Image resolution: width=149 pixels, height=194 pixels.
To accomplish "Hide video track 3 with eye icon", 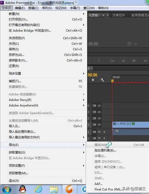I will click(99, 112).
